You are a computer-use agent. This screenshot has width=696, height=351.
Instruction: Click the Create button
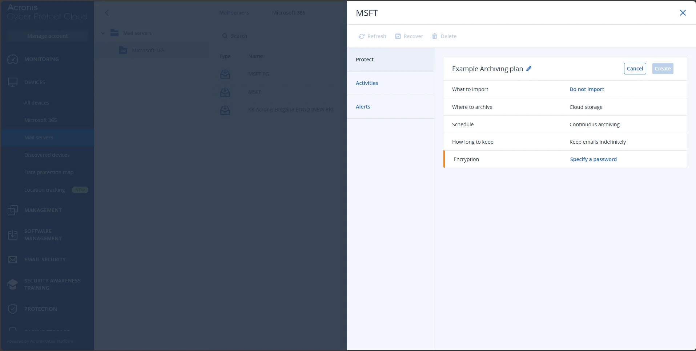(x=662, y=69)
